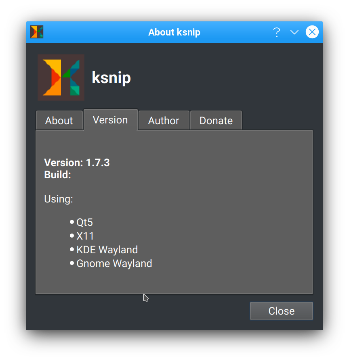349x361 pixels.
Task: Collapse the dialog using the down-arrow control
Action: [294, 32]
